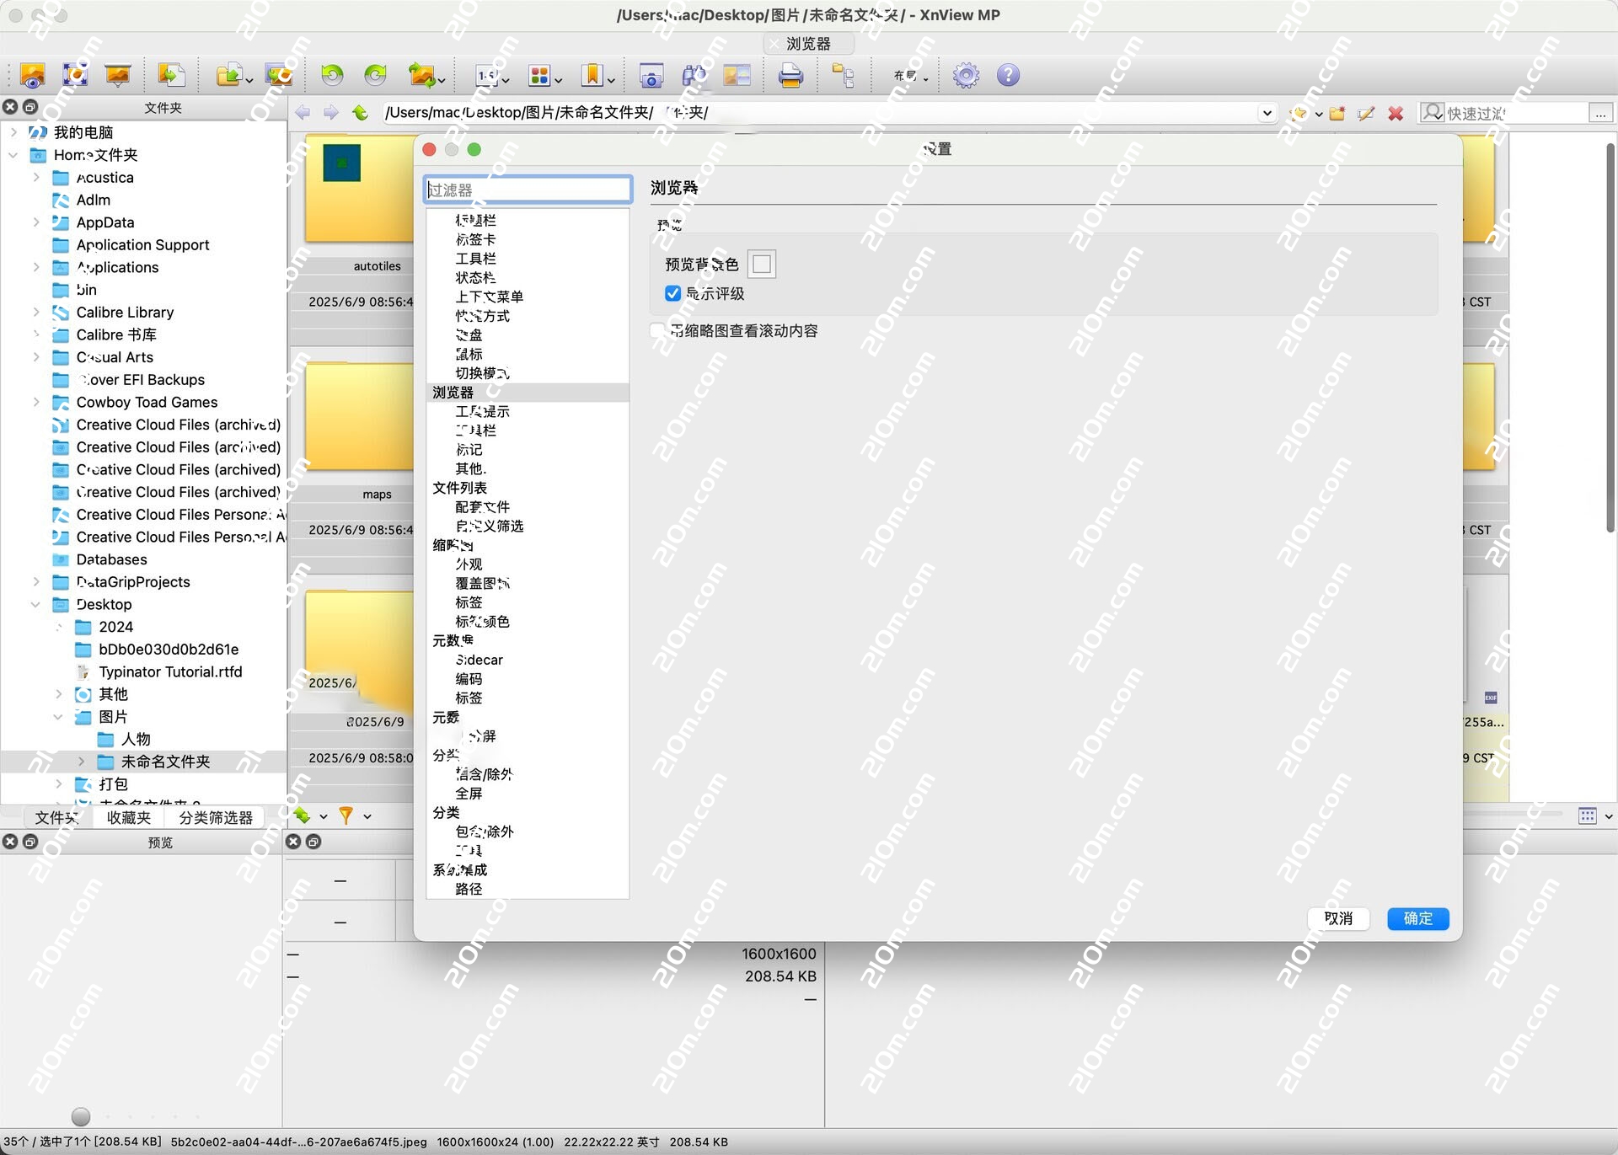Open the screen capture camera tool

coord(651,76)
